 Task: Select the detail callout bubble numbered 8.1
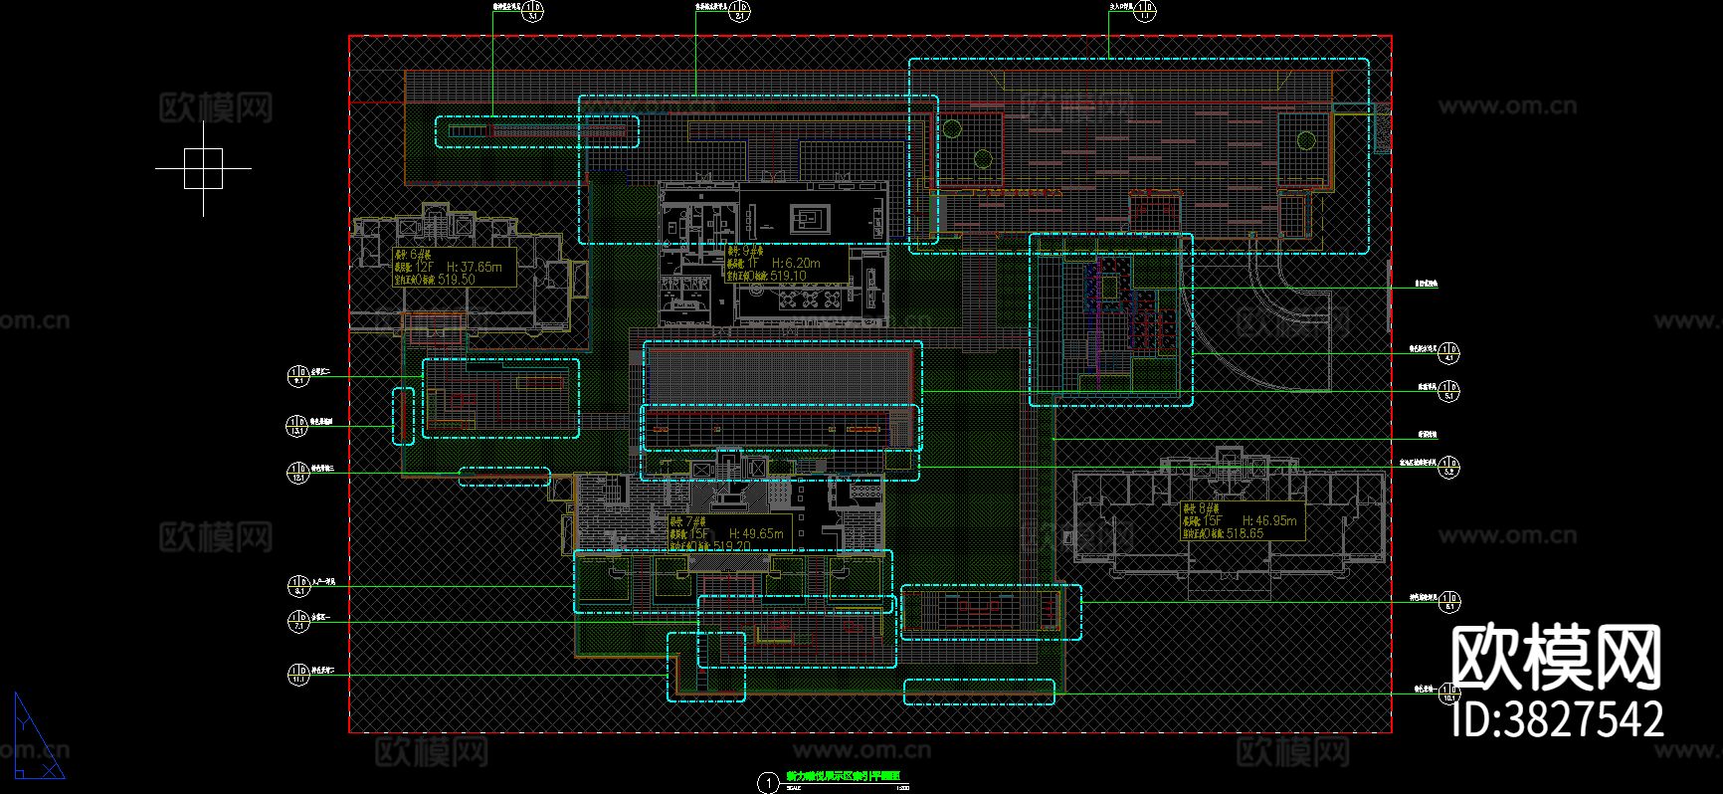coord(298,586)
